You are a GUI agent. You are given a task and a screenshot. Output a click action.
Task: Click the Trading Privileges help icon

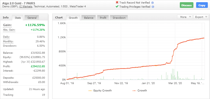pyautogui.click(x=153, y=7)
